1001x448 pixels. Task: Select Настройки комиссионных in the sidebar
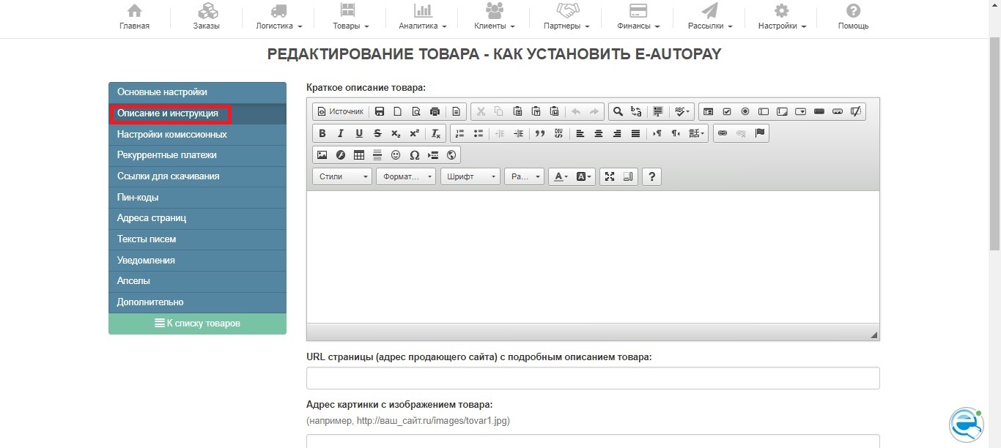[172, 135]
